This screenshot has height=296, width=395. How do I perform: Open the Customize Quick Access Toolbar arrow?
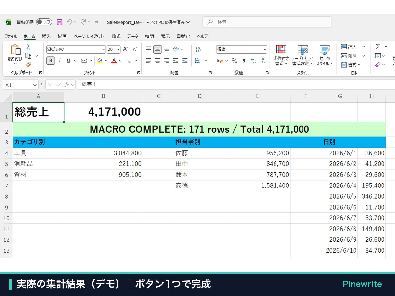pos(96,22)
